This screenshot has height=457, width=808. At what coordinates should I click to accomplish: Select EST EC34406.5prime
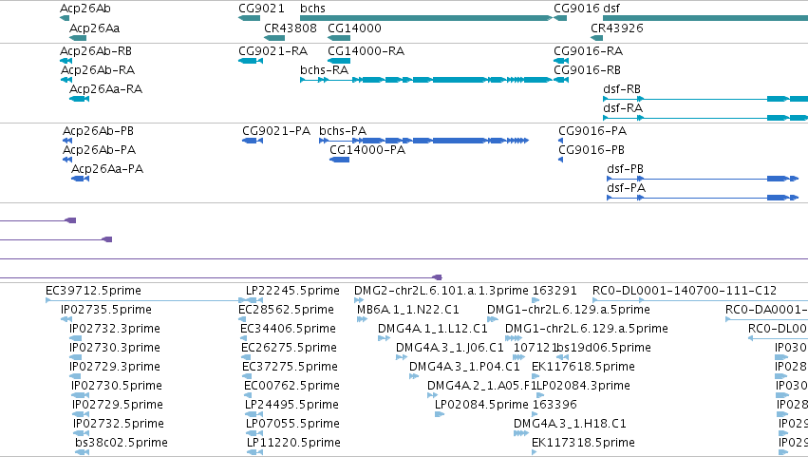[288, 329]
